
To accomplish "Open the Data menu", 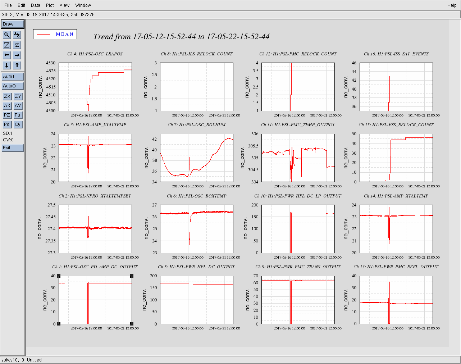I will 36,5.
